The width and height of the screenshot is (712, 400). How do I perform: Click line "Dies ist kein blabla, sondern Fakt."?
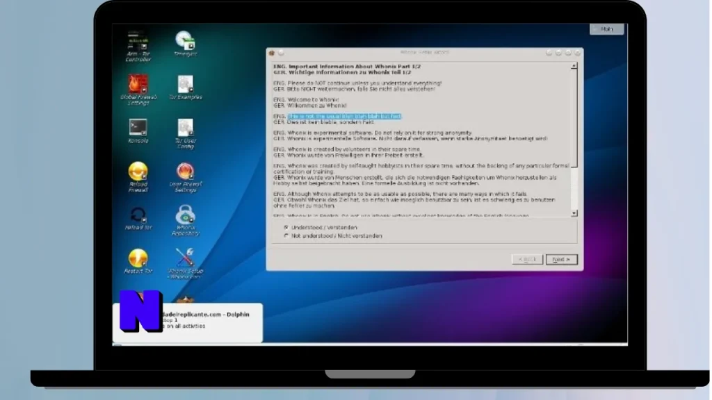click(x=330, y=122)
